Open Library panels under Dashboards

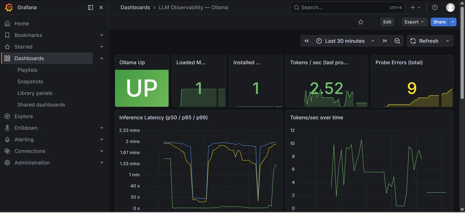[35, 93]
